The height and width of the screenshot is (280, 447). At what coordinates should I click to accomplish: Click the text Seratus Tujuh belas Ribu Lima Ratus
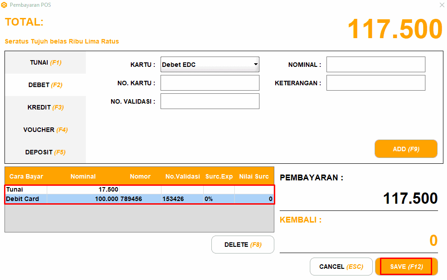[x=62, y=41]
